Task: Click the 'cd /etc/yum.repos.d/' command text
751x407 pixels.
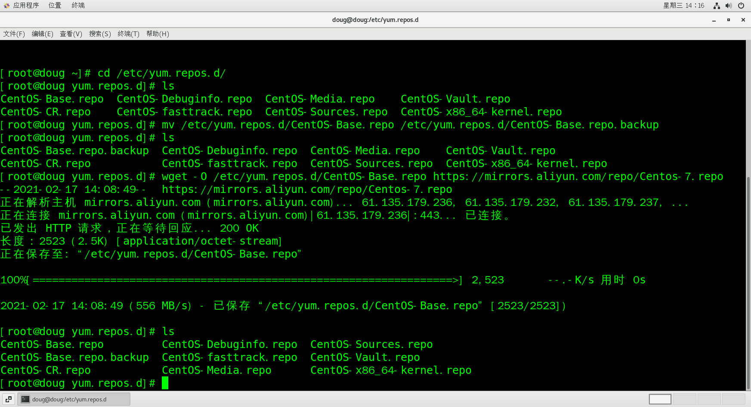Action: tap(161, 73)
